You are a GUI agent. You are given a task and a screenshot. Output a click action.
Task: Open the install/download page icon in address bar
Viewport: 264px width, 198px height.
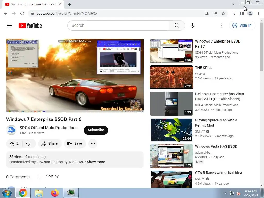pos(207,13)
